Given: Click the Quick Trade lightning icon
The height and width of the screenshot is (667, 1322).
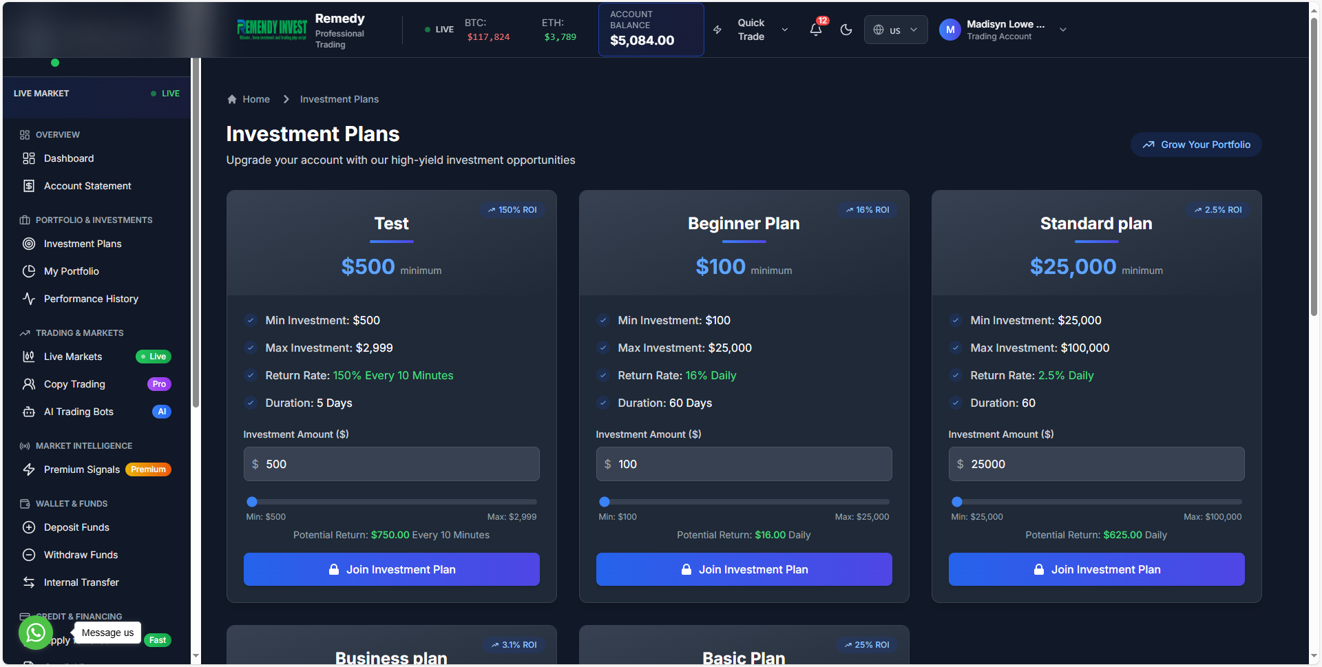Looking at the screenshot, I should [x=717, y=30].
